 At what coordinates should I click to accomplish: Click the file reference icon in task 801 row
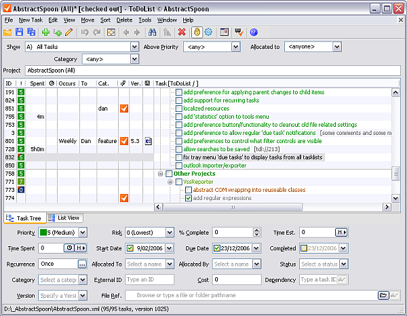(x=148, y=141)
